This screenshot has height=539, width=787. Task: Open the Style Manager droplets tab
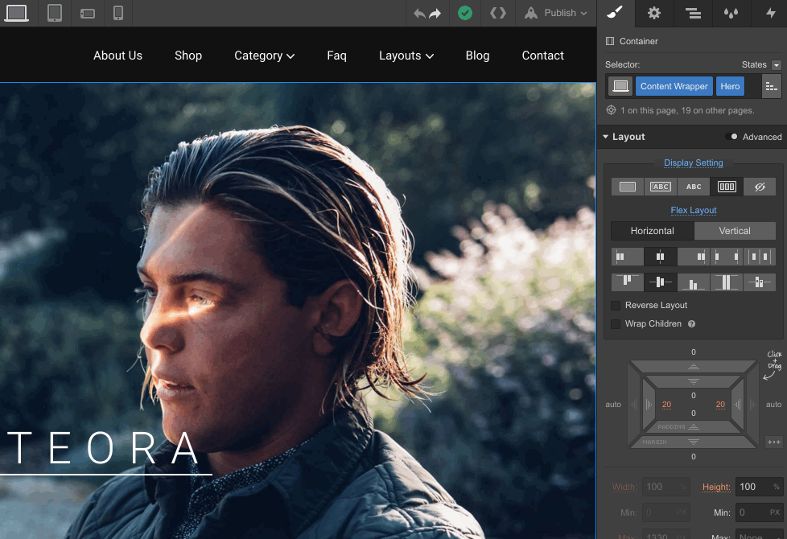pyautogui.click(x=731, y=13)
